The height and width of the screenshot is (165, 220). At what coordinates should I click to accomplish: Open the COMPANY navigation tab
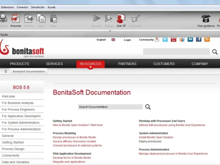click(x=200, y=64)
